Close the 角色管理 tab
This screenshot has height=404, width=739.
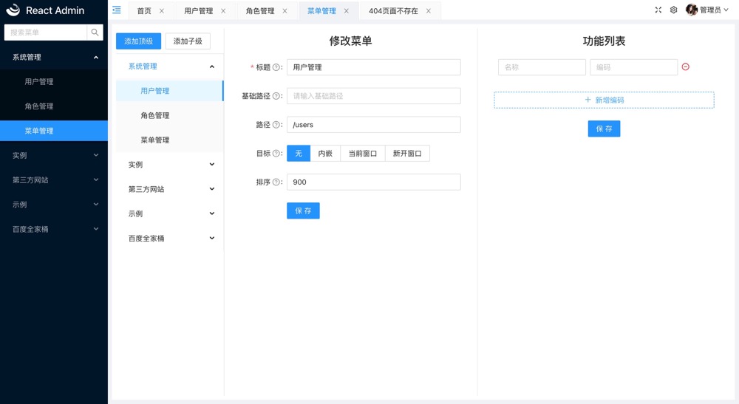click(x=285, y=11)
